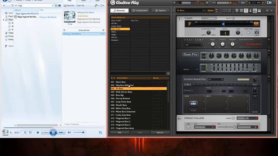Image resolution: width=278 pixels, height=156 pixels.
Task: Select preset 004 Wide Stereo Bass
Action: pos(139,92)
